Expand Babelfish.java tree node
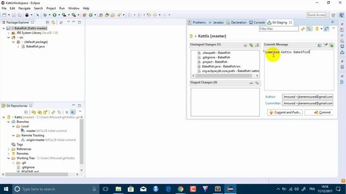Image resolution: width=346 pixels, height=194 pixels. [18, 47]
